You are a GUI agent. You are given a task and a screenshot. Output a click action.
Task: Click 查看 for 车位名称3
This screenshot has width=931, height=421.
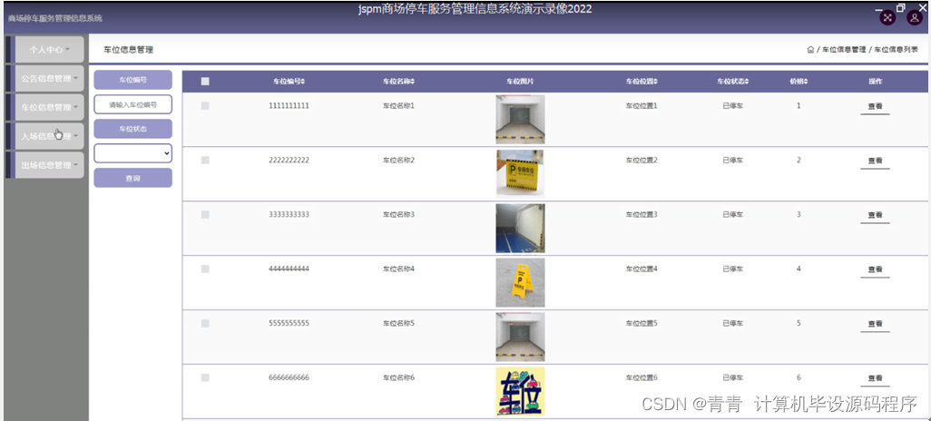click(875, 216)
